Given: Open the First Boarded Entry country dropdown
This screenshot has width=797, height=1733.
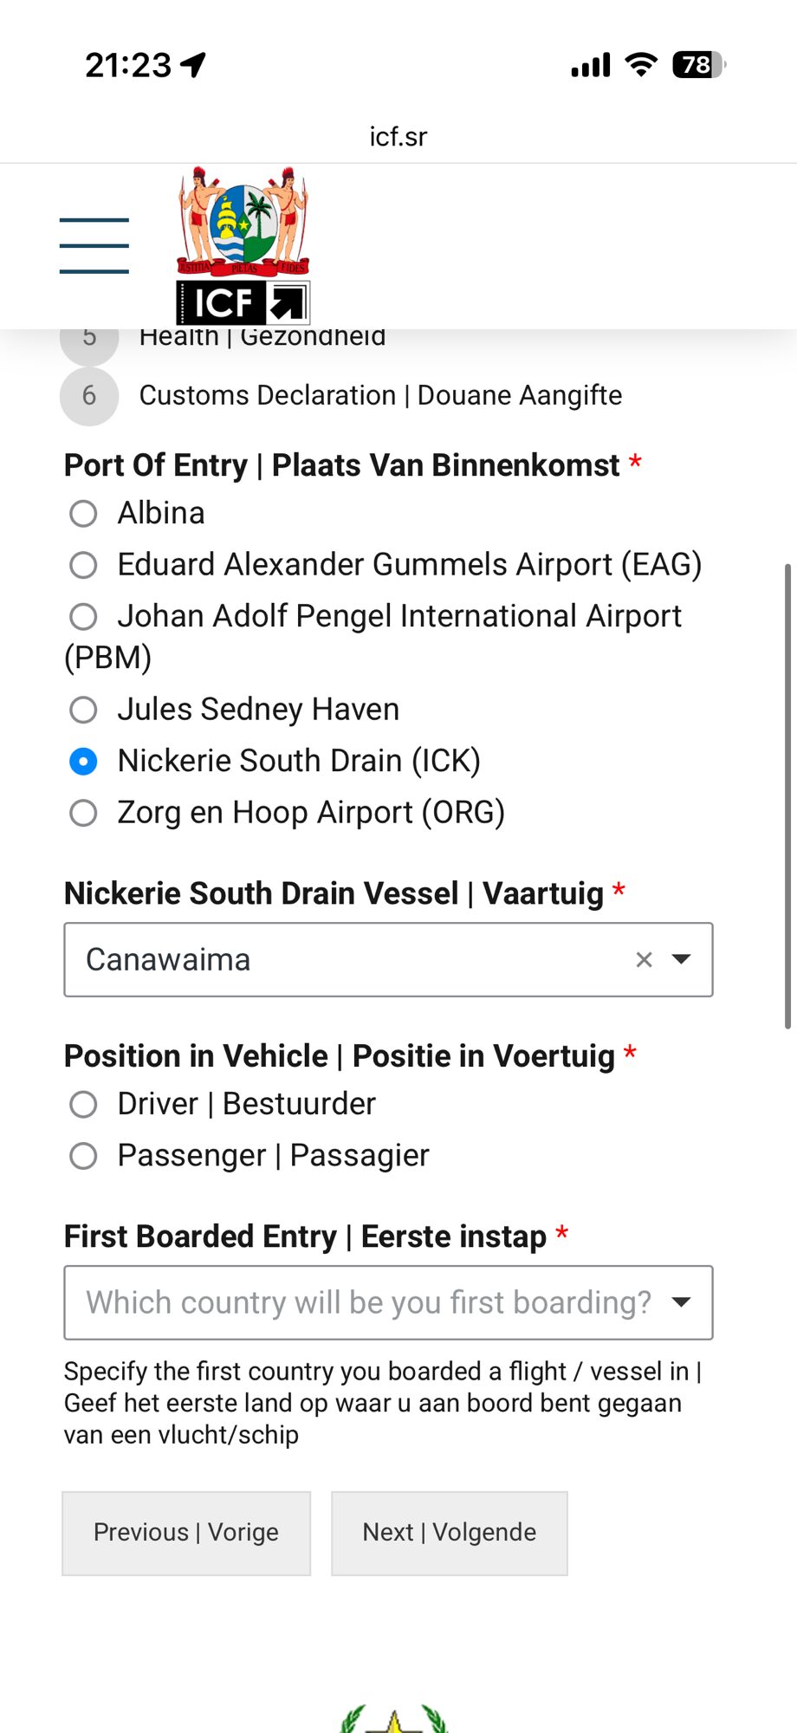Looking at the screenshot, I should [x=388, y=1302].
